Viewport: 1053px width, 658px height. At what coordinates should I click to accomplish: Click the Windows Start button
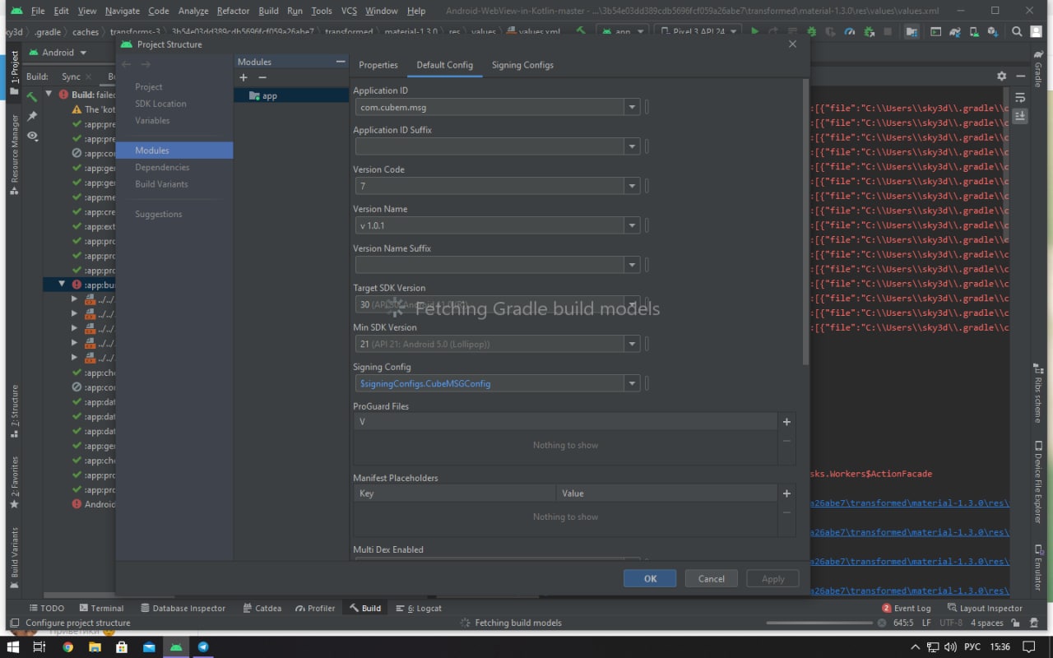tap(13, 646)
